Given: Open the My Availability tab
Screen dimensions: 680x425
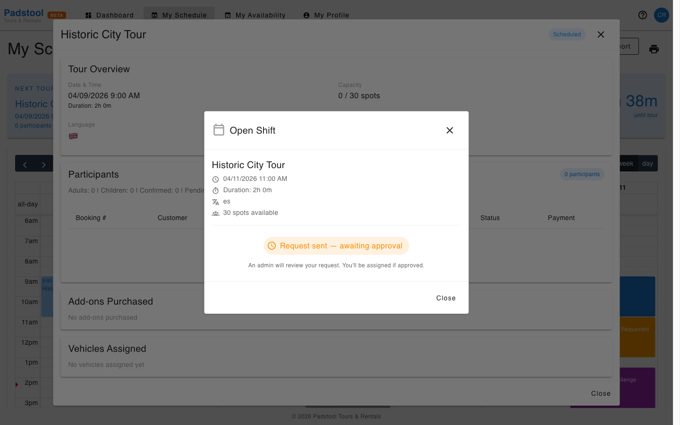Looking at the screenshot, I should click(255, 15).
